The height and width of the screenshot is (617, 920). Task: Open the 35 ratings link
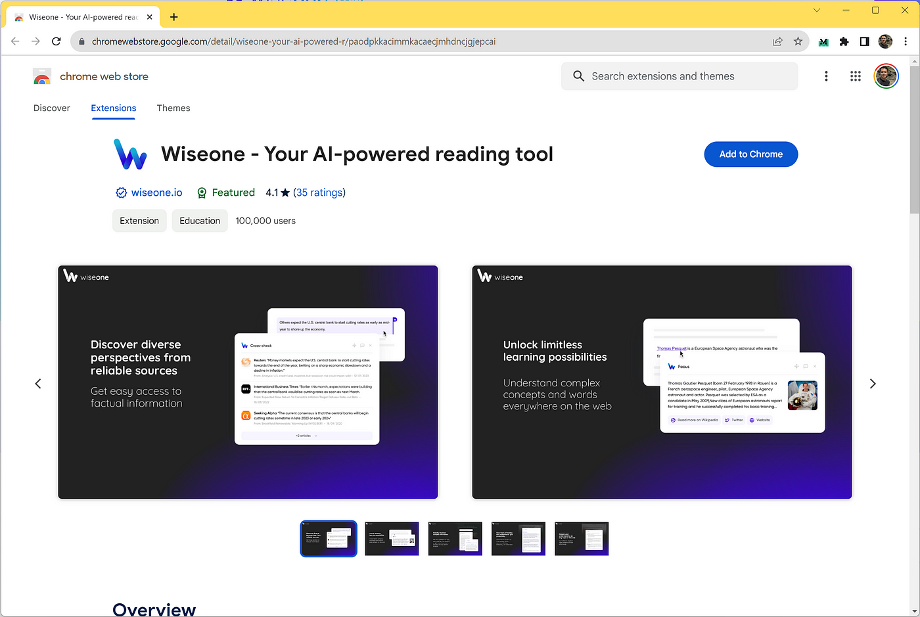tap(319, 193)
